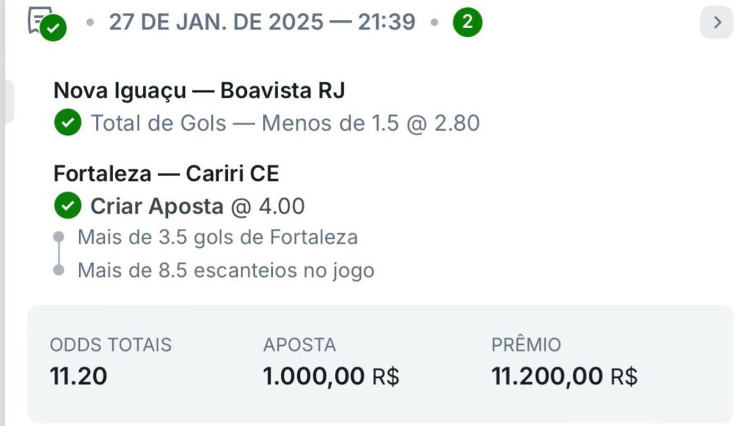Click the Criar Aposta @ 4.00 label

click(196, 206)
